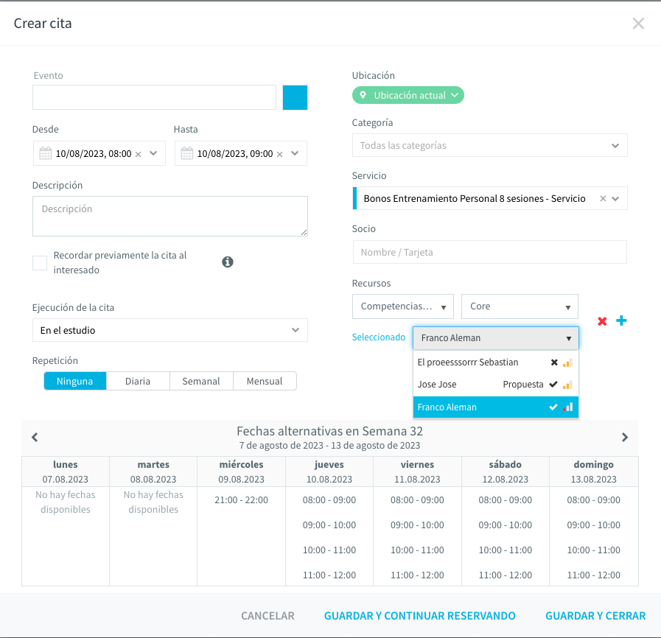
Task: Select Semanal repetition option
Action: click(x=201, y=382)
